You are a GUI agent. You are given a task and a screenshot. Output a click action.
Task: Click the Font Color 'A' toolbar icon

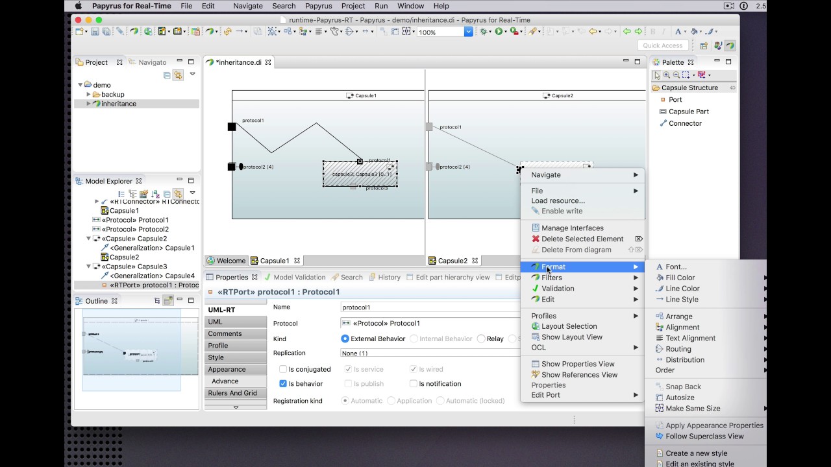[678, 31]
